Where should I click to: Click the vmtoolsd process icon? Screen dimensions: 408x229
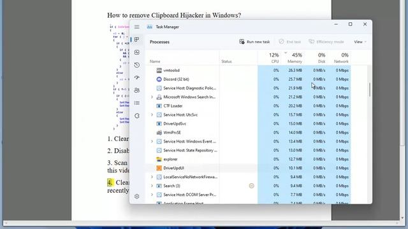[x=159, y=71]
